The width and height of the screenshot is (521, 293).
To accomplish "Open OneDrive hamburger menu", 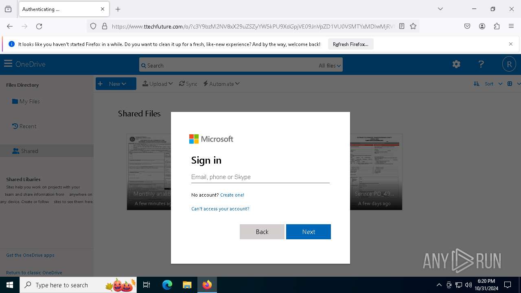I will [x=8, y=64].
